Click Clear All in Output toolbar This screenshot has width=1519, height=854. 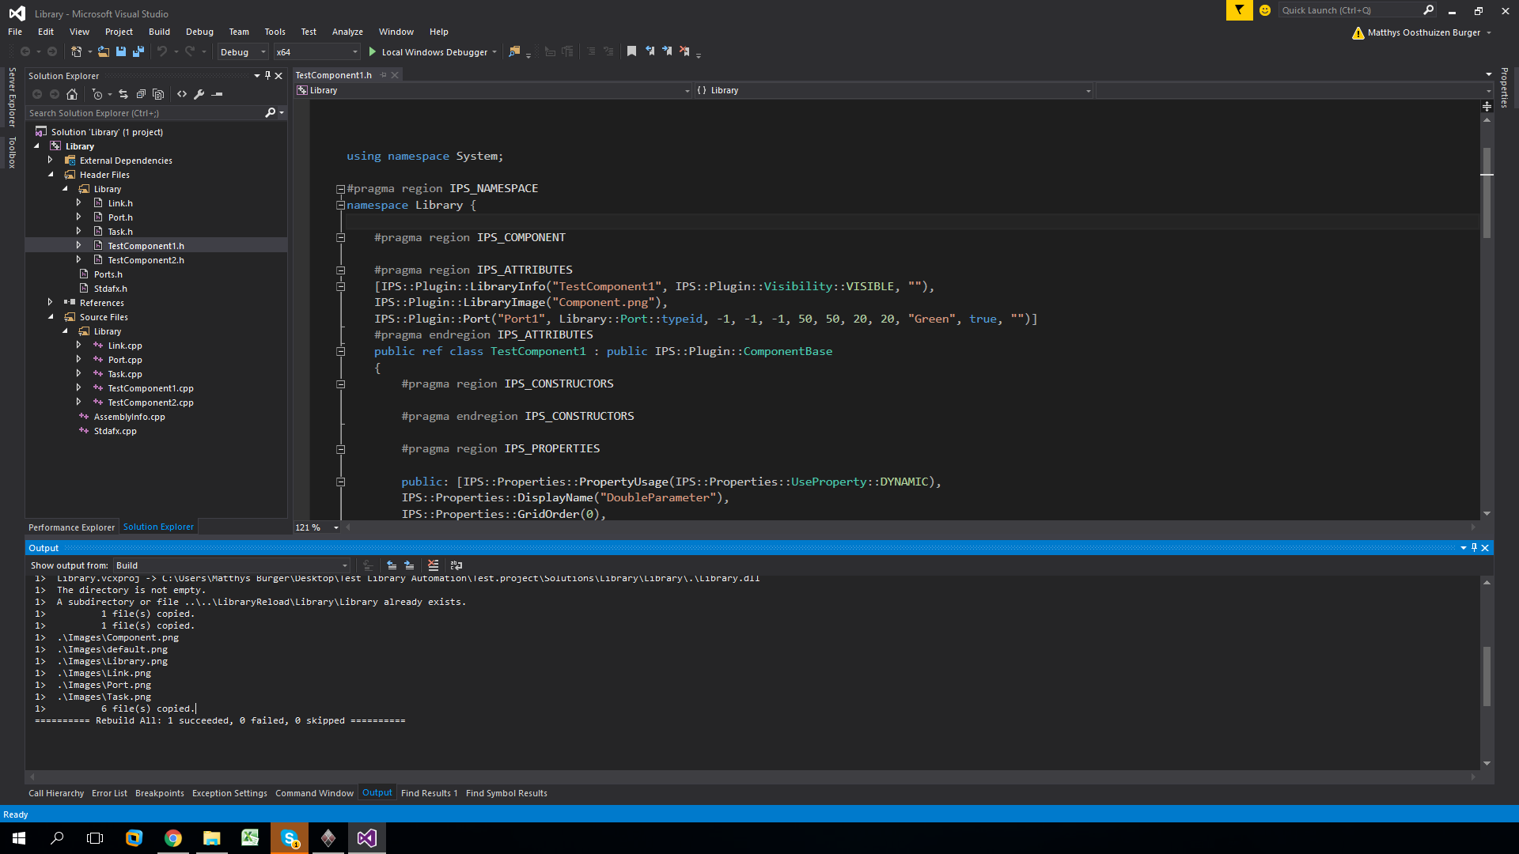point(433,565)
